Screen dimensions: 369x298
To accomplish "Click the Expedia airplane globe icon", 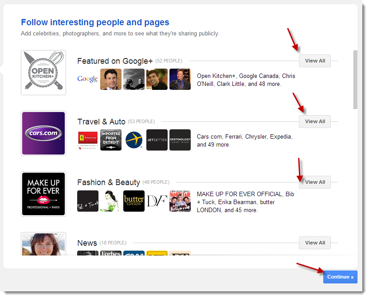I will tap(134, 140).
